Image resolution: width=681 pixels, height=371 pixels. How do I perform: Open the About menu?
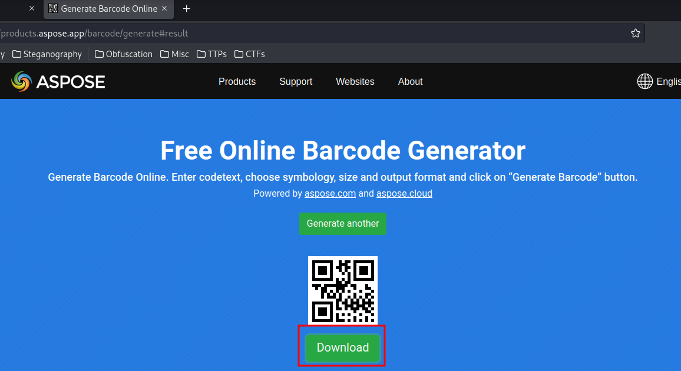[411, 82]
